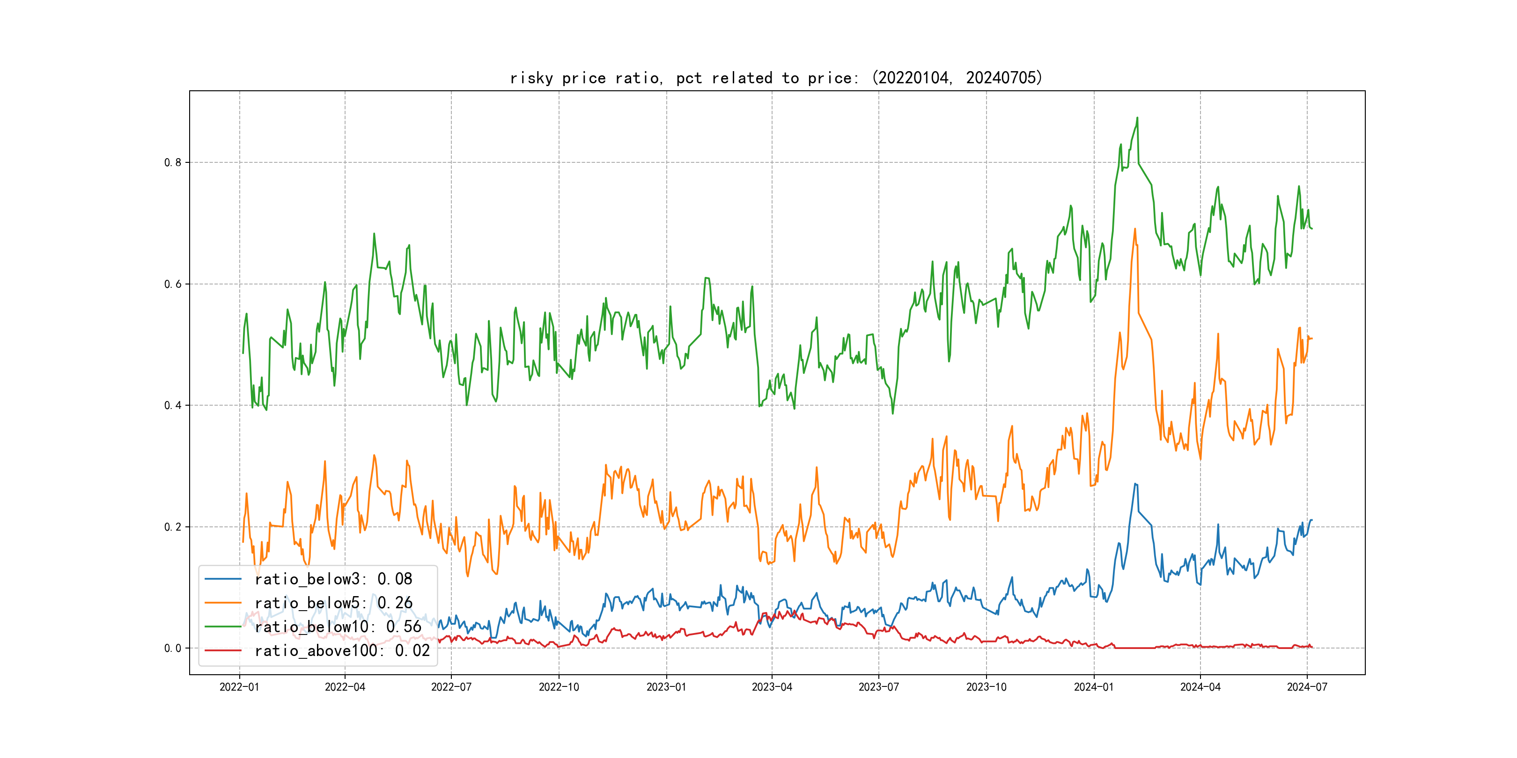Viewport: 1517px width, 758px height.
Task: Click the orange ratio_below5 legend line sample
Action: click(x=222, y=603)
